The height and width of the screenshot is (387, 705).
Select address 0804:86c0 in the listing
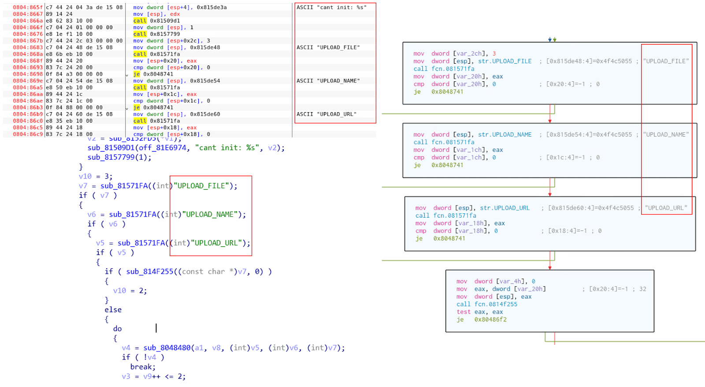tap(28, 120)
